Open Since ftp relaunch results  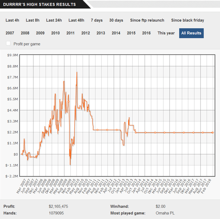tap(147, 20)
